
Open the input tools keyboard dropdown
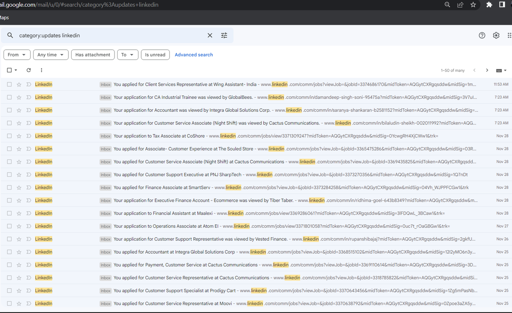coord(501,70)
